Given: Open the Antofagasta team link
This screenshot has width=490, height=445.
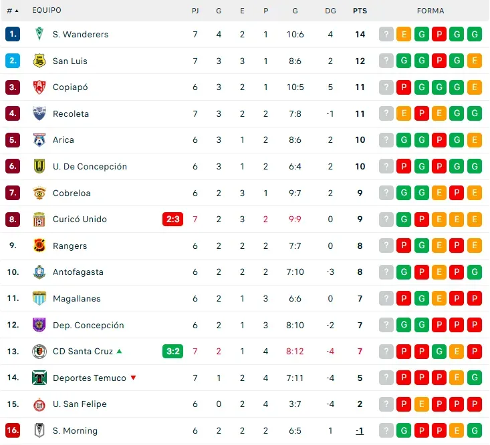Looking at the screenshot, I should tap(78, 272).
